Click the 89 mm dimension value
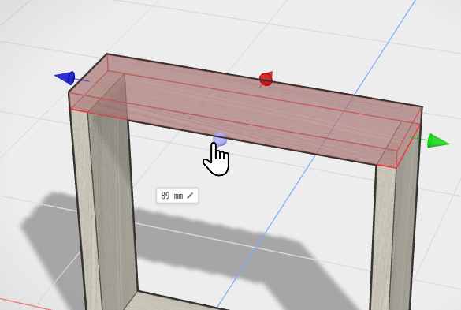Image resolution: width=461 pixels, height=310 pixels. point(172,196)
